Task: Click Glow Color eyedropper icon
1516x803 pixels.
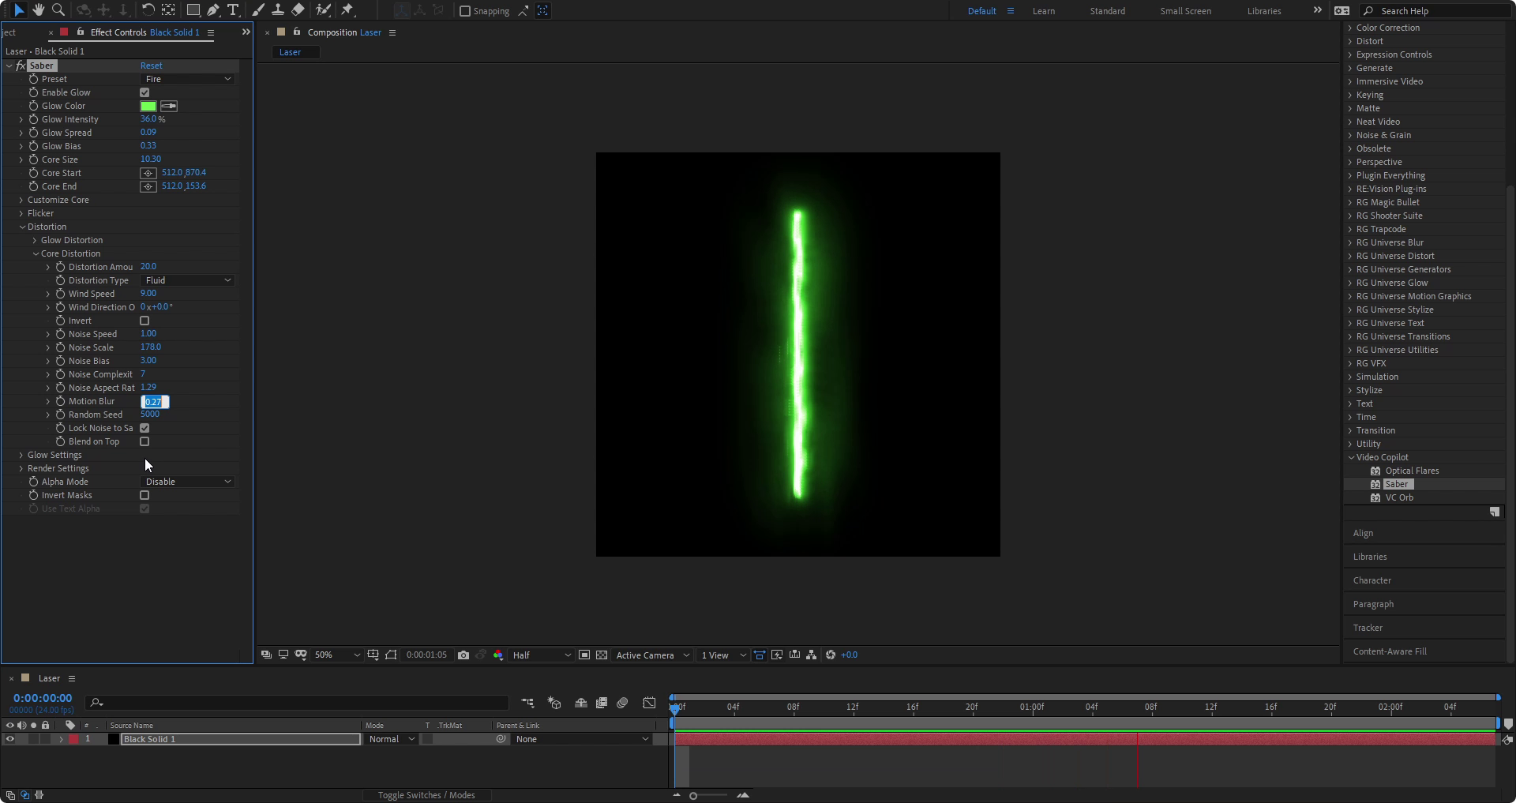Action: (x=169, y=106)
